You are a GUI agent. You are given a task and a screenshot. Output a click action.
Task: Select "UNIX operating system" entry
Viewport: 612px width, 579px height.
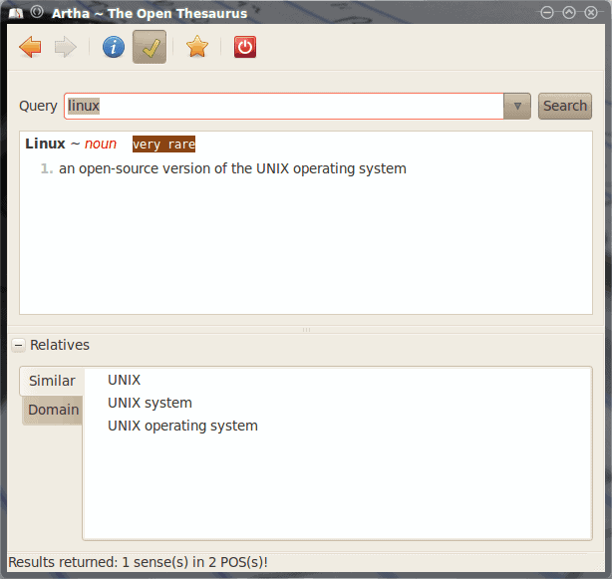(x=182, y=426)
